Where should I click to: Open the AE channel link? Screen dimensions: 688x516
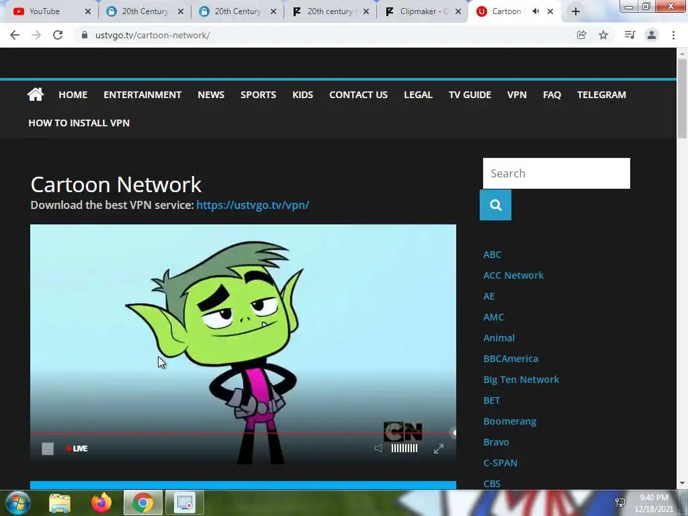coord(489,296)
